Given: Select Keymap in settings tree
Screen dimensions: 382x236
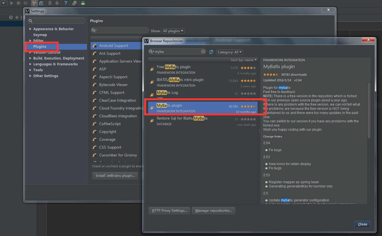Looking at the screenshot, I should pos(40,35).
